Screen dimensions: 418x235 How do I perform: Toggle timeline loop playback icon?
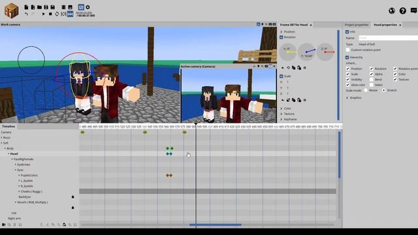pyautogui.click(x=57, y=14)
